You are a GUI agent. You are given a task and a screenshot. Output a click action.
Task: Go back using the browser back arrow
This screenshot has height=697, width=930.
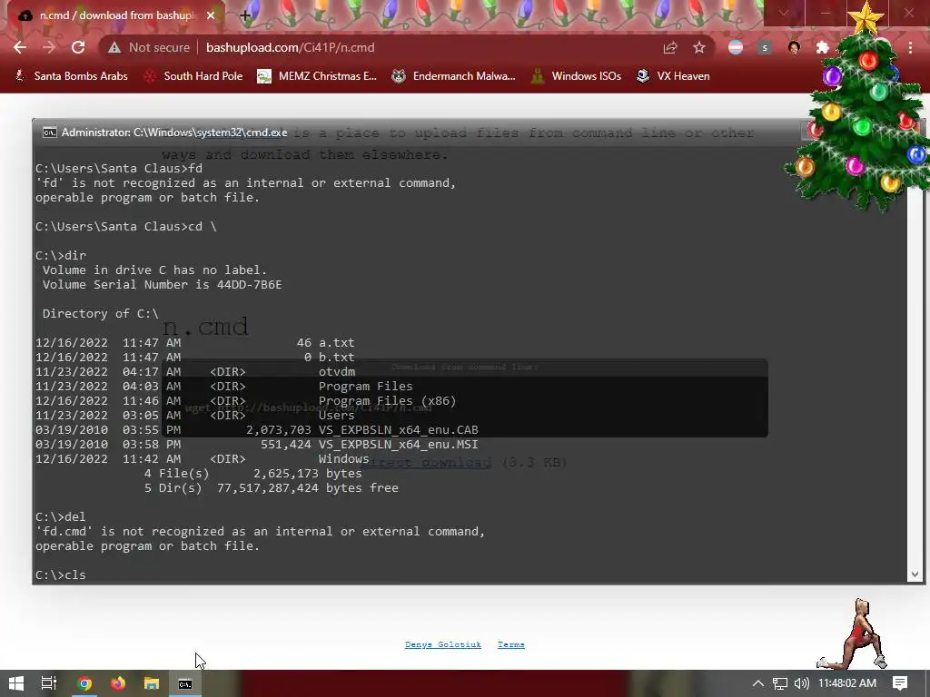[x=20, y=47]
